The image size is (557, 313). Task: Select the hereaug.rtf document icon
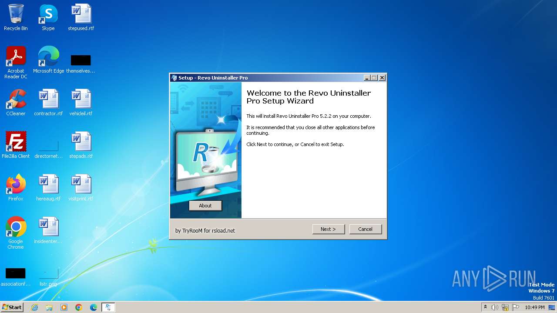coord(48,188)
